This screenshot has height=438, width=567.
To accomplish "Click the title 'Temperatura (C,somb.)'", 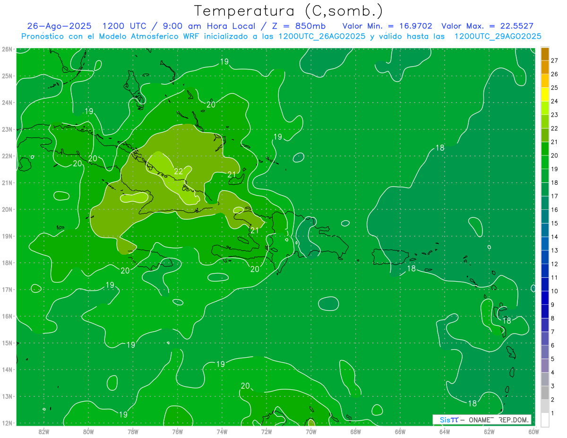I will click(288, 11).
